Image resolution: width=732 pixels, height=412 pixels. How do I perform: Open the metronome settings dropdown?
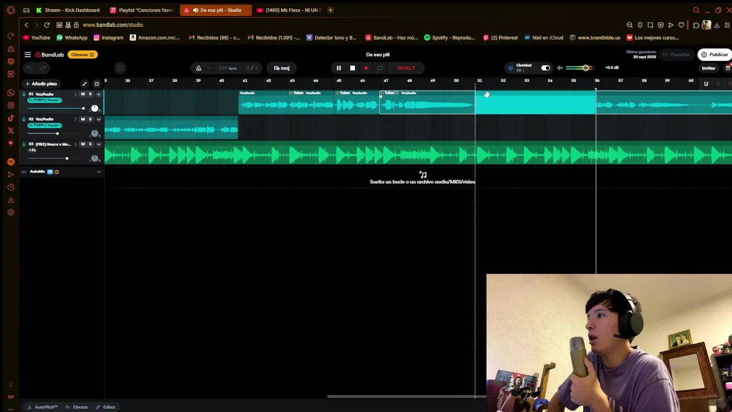pyautogui.click(x=209, y=68)
